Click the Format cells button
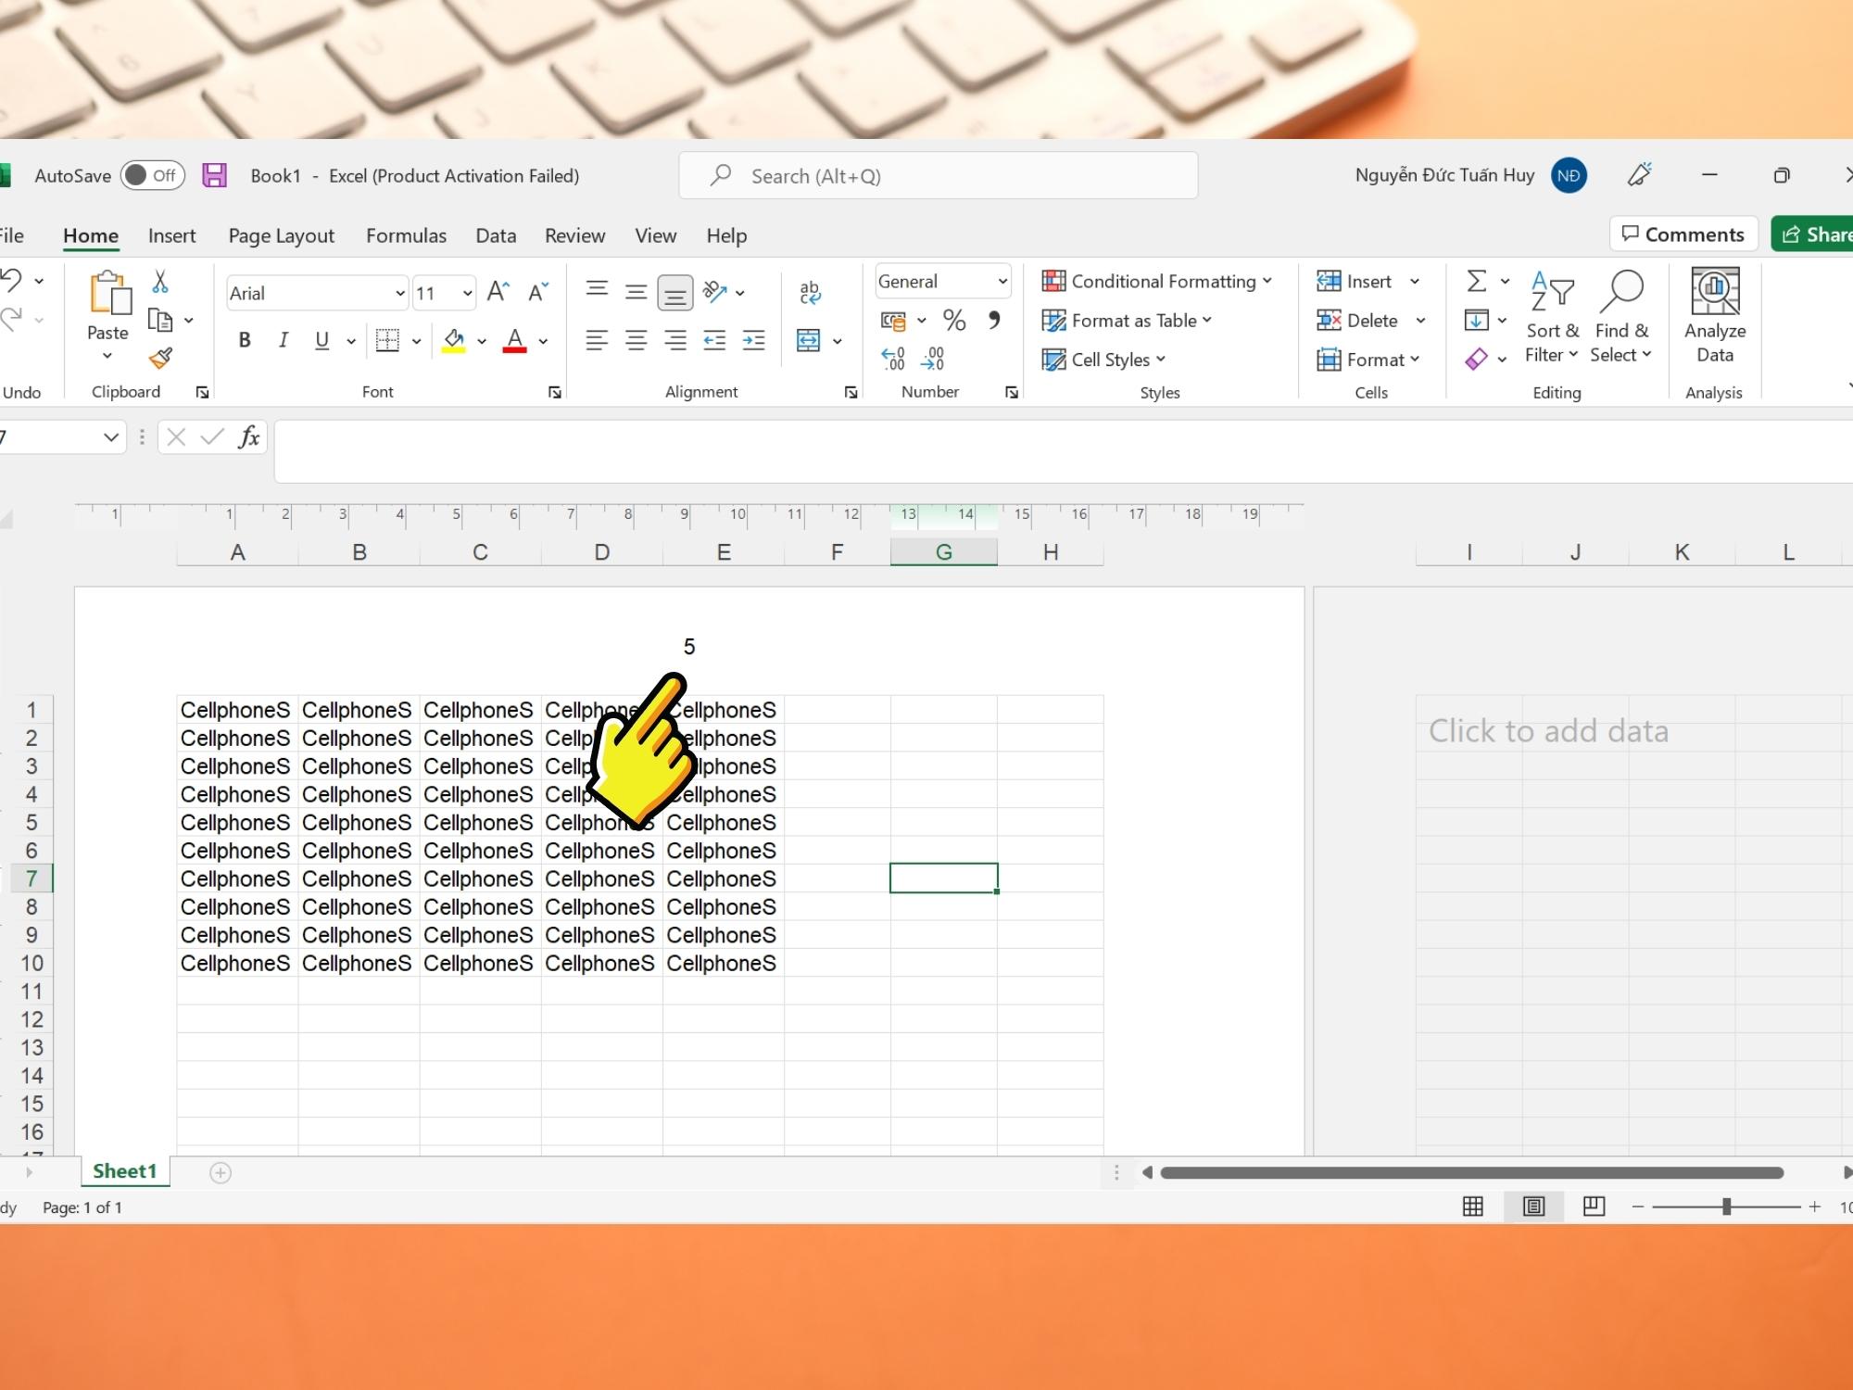Screen dimensions: 1853x1390 (1361, 360)
